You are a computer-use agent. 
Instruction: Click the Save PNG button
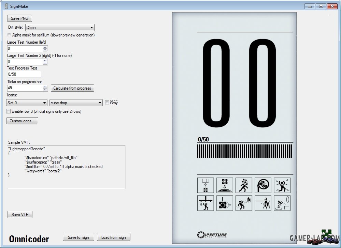(x=19, y=18)
